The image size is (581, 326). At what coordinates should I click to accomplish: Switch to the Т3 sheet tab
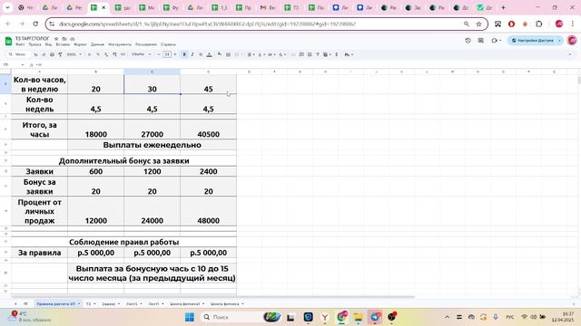coord(89,304)
